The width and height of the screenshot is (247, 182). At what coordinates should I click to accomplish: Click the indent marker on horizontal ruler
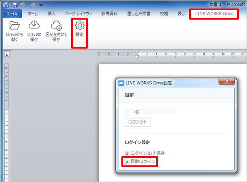pos(137,55)
